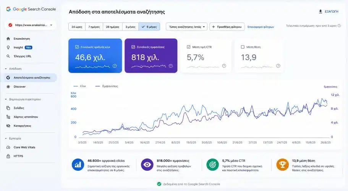Click the help icon beside last update text
This screenshot has height=191, width=348.
[x=339, y=26]
